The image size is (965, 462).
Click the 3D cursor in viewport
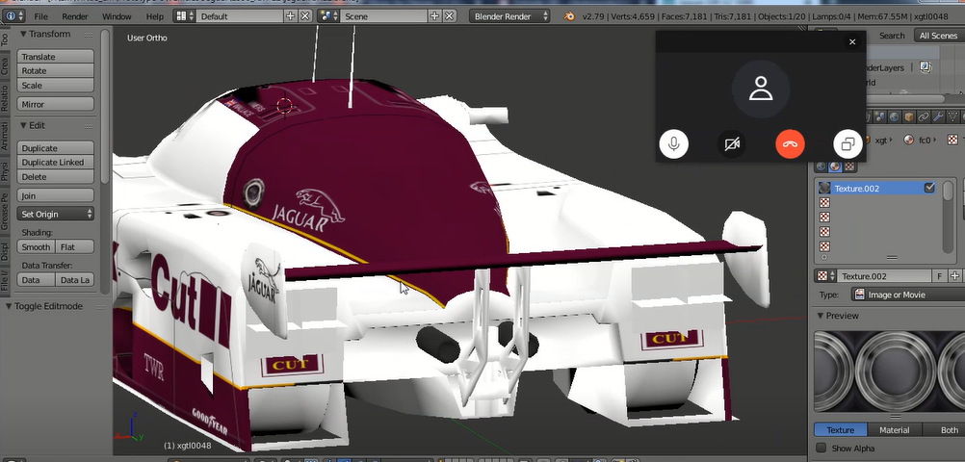tap(284, 106)
